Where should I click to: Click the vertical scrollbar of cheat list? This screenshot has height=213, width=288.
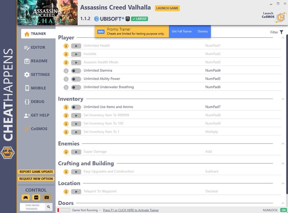[x=287, y=114]
